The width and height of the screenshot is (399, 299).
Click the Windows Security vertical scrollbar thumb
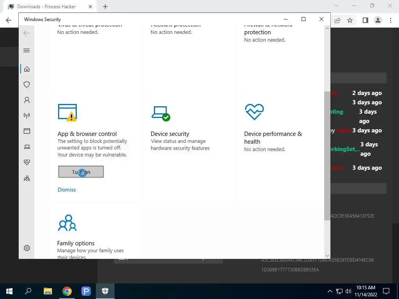327,156
